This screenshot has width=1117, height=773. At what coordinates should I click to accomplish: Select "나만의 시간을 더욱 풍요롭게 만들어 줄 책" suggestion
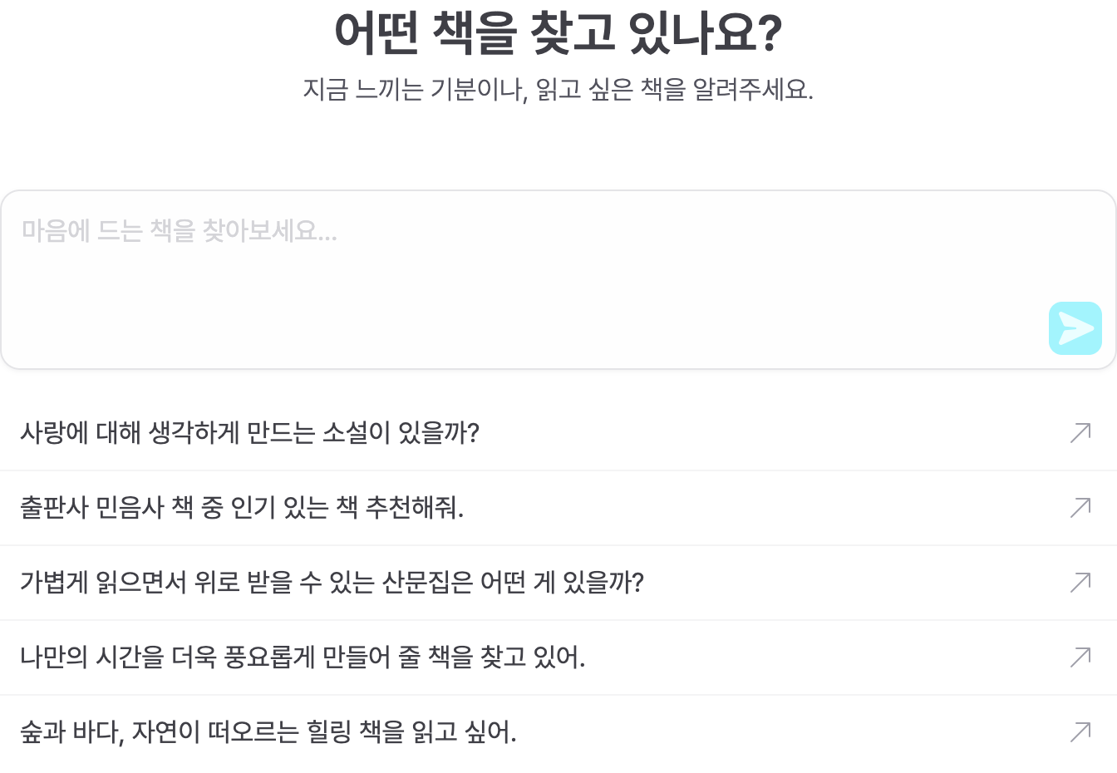(x=303, y=657)
